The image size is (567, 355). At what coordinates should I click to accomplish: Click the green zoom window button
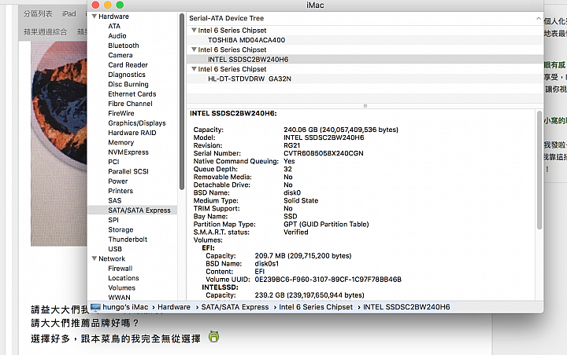[120, 5]
